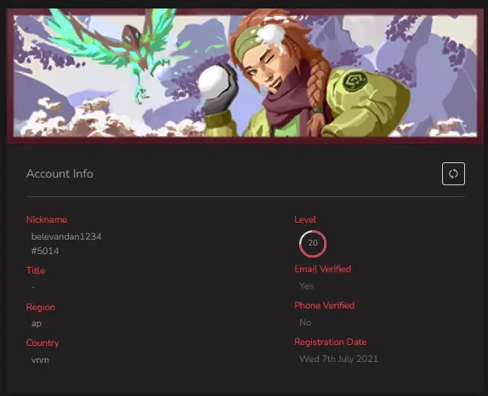Screen dimensions: 488x396
Task: Click the Phone Verified No value
Action: 305,322
